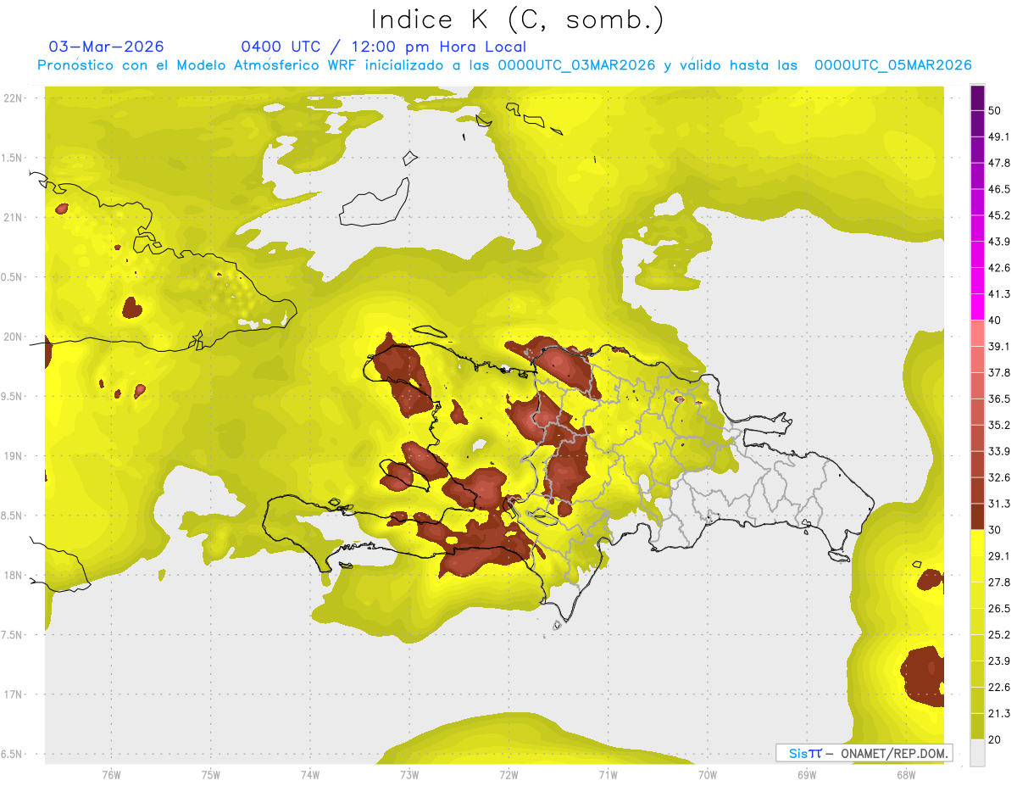Image resolution: width=1017 pixels, height=786 pixels.
Task: Click the colorbar value '49.1'
Action: click(x=1000, y=137)
